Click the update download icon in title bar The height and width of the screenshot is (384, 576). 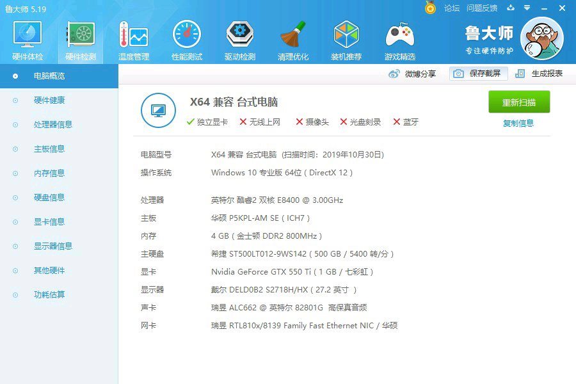tap(511, 8)
